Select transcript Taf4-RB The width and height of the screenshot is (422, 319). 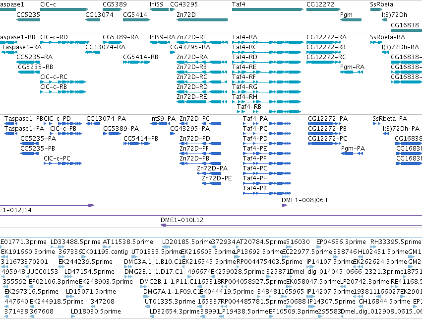[x=269, y=112]
